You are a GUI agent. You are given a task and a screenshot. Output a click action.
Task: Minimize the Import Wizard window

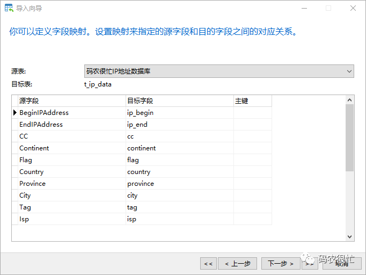pyautogui.click(x=304, y=8)
